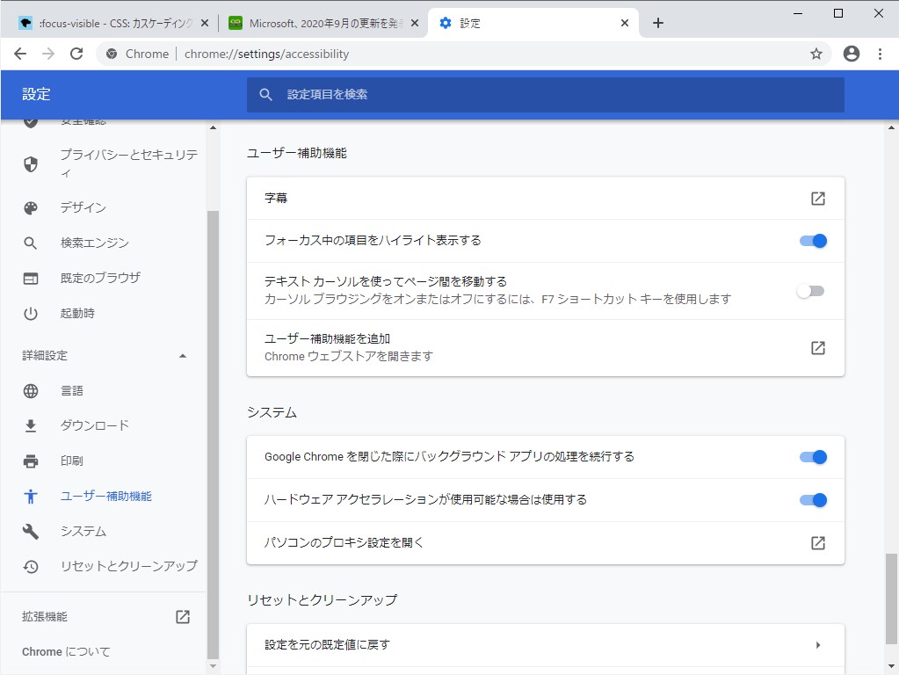Open the Chrome three-dot menu
This screenshot has height=675, width=899.
click(x=881, y=54)
